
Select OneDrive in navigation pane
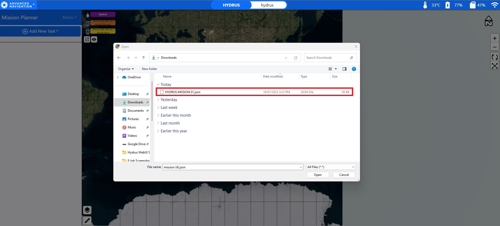[x=131, y=77]
